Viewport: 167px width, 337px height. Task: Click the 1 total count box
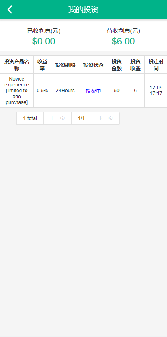(x=30, y=118)
